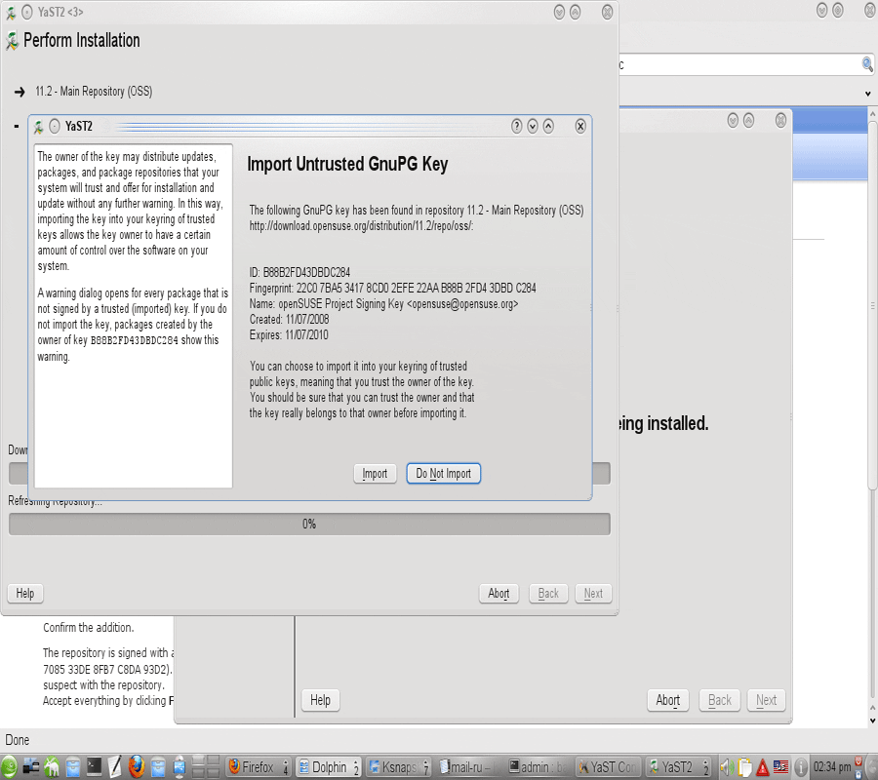This screenshot has height=780, width=878.
Task: Click the magnifier search icon
Action: pos(867,65)
